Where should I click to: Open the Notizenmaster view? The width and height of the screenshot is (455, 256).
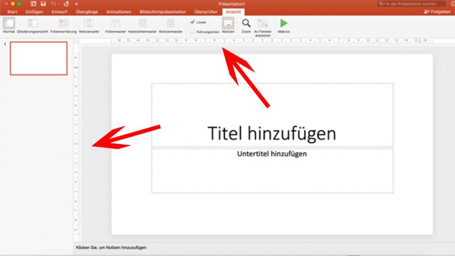pos(171,24)
